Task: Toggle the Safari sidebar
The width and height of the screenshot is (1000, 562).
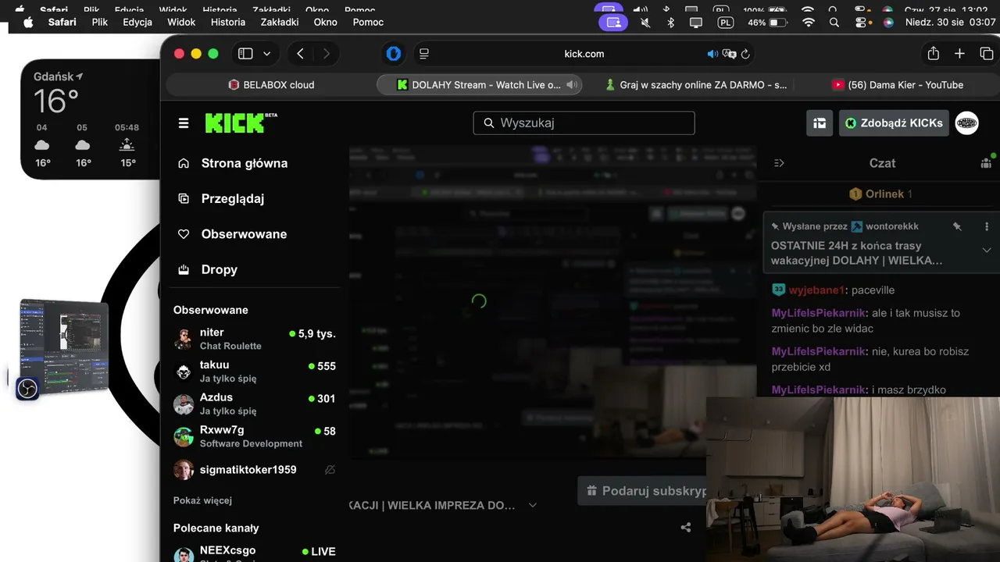Action: pos(245,54)
